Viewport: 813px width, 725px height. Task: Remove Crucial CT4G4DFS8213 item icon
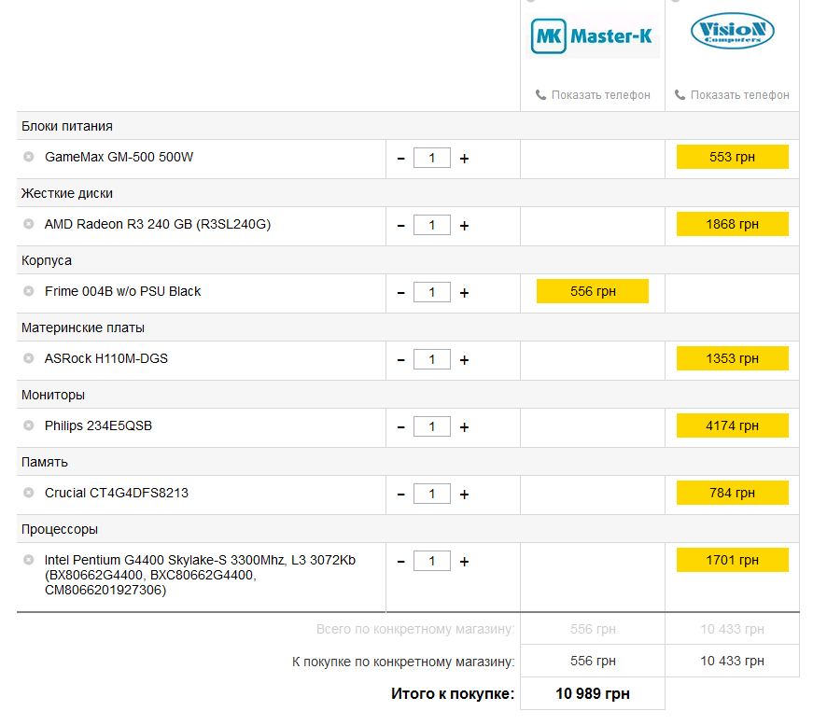tap(29, 493)
